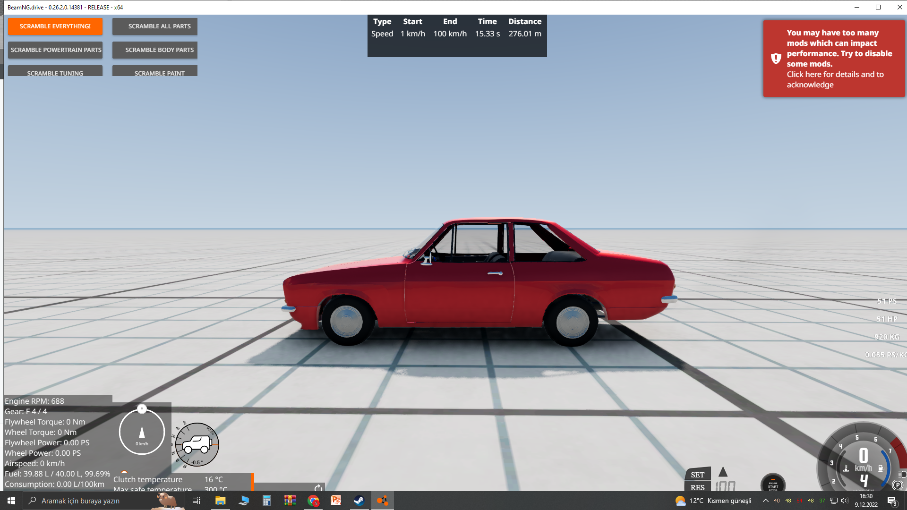Screen dimensions: 907x510
Task: Click the 'Type' column header
Action: 382,22
